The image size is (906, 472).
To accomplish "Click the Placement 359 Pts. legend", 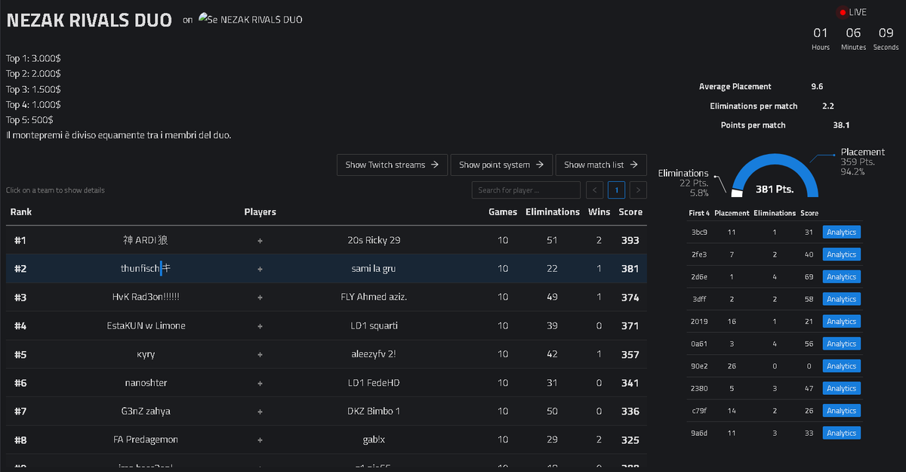I will point(862,162).
